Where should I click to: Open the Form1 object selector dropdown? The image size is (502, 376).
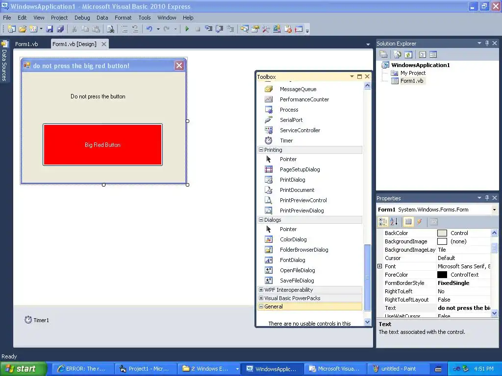click(x=494, y=210)
